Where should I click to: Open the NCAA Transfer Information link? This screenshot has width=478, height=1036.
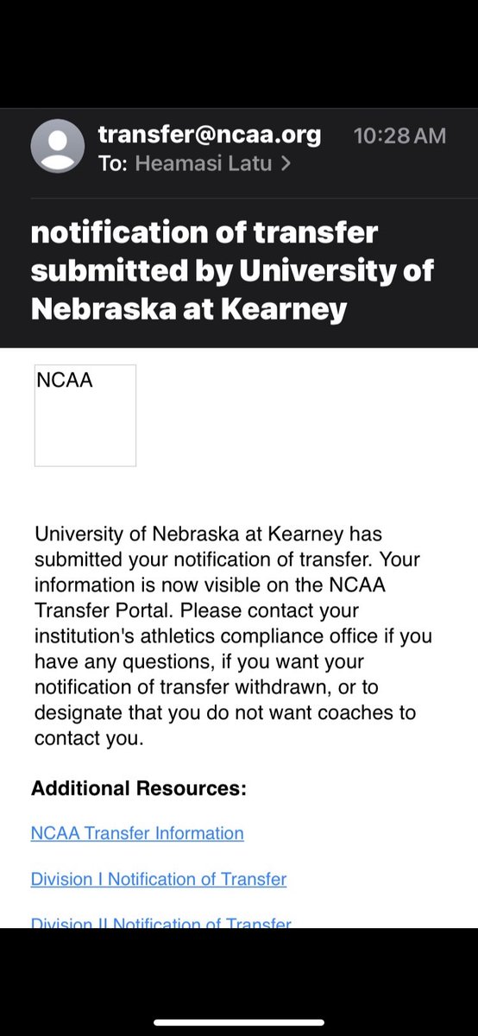click(137, 833)
